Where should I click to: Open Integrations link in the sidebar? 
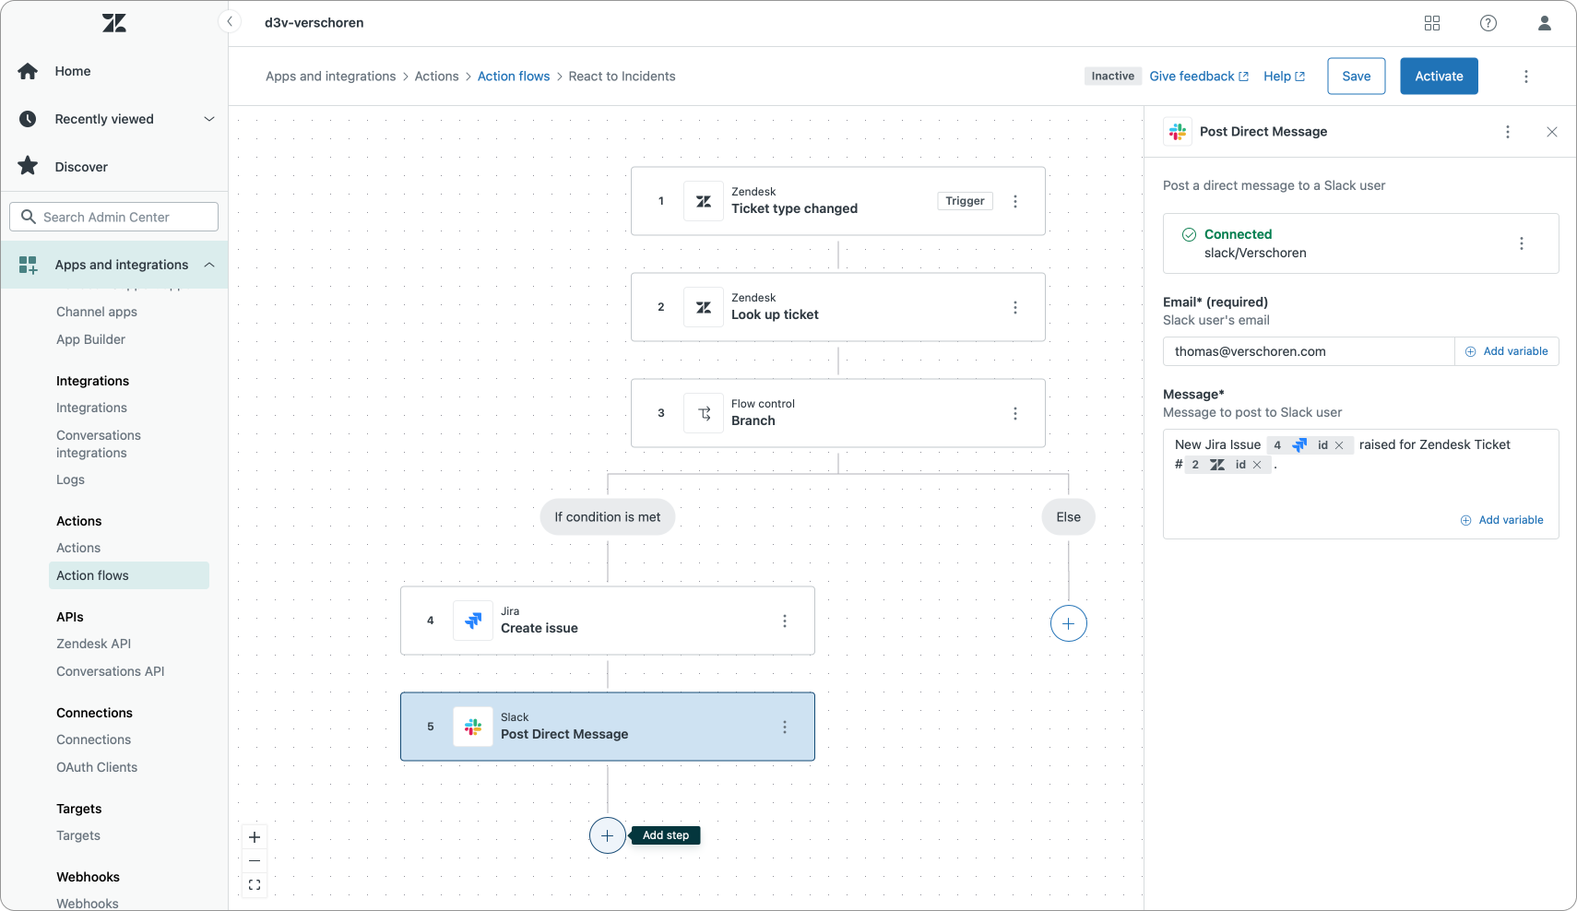point(91,408)
